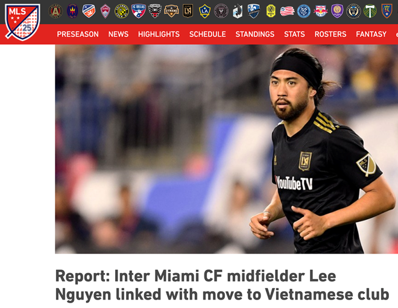
Task: Open the FC Dallas logo
Action: coord(138,11)
